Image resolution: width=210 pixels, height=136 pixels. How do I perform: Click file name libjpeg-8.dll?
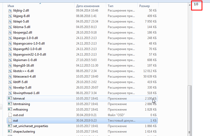[22, 16]
